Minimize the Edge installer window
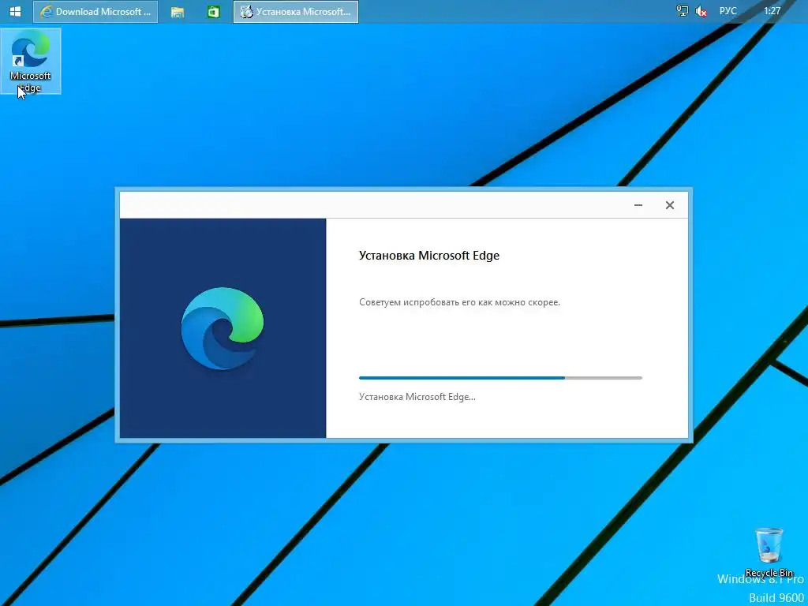808x606 pixels. (638, 205)
